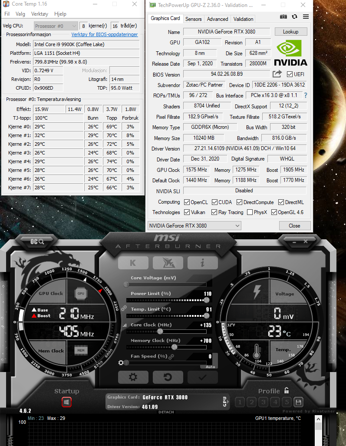Image resolution: width=346 pixels, height=446 pixels.
Task: Click GPU-Z screenshot camera icon
Action: (283, 17)
